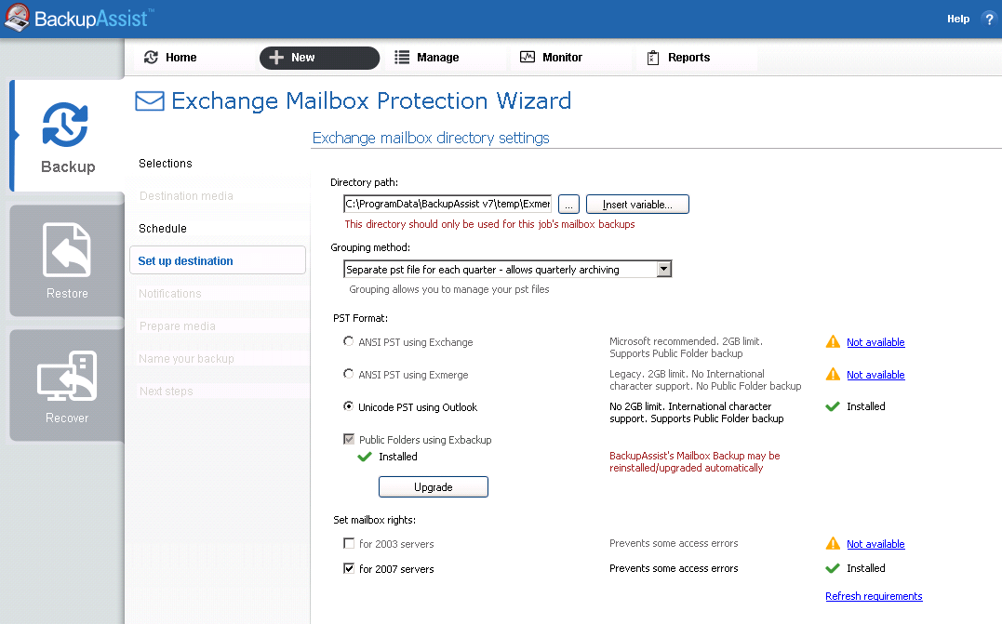Viewport: 1002px width, 624px height.
Task: Open the Restore section icon
Action: pyautogui.click(x=67, y=250)
